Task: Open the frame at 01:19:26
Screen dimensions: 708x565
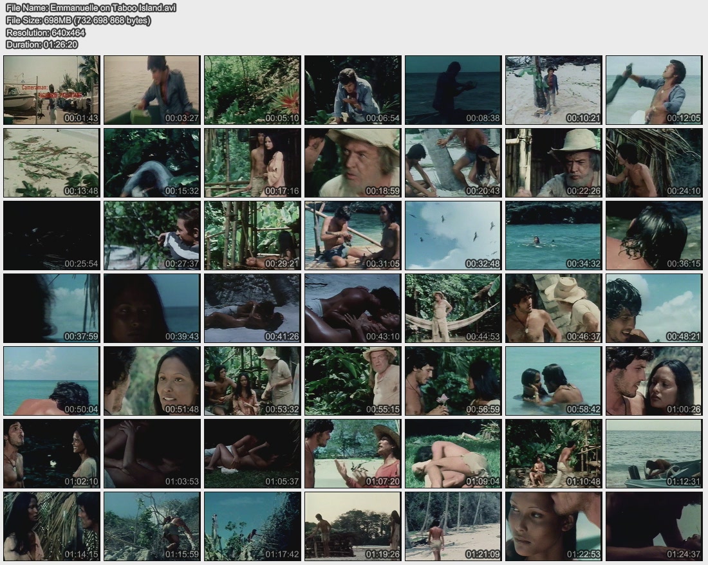Action: (353, 526)
